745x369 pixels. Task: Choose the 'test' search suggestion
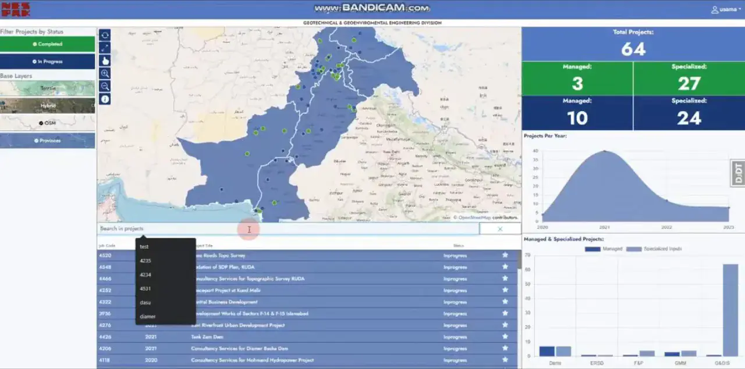(x=165, y=246)
